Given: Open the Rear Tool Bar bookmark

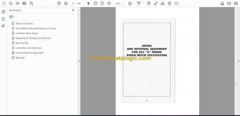Looking at the screenshot, I should pyautogui.click(x=22, y=43).
